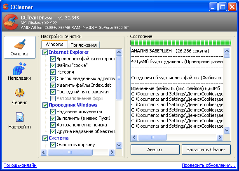Image resolution: width=239 pixels, height=171 pixels.
Task: Click the Запустить Cleaner button
Action: pyautogui.click(x=206, y=150)
